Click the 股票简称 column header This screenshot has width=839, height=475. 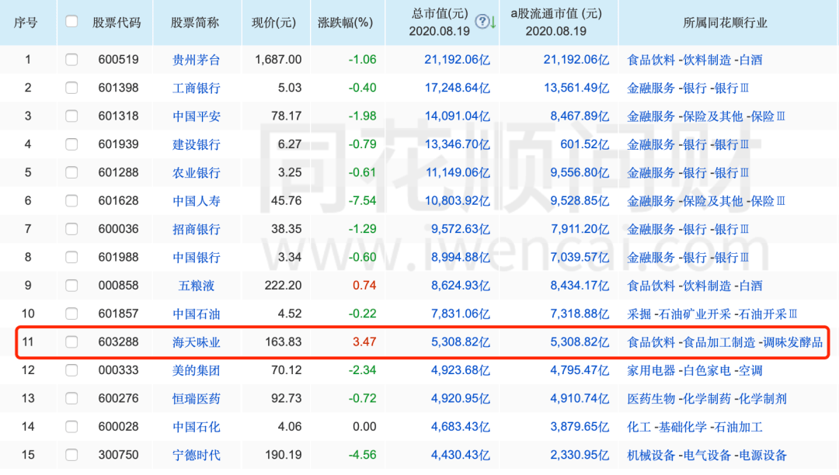pyautogui.click(x=197, y=22)
